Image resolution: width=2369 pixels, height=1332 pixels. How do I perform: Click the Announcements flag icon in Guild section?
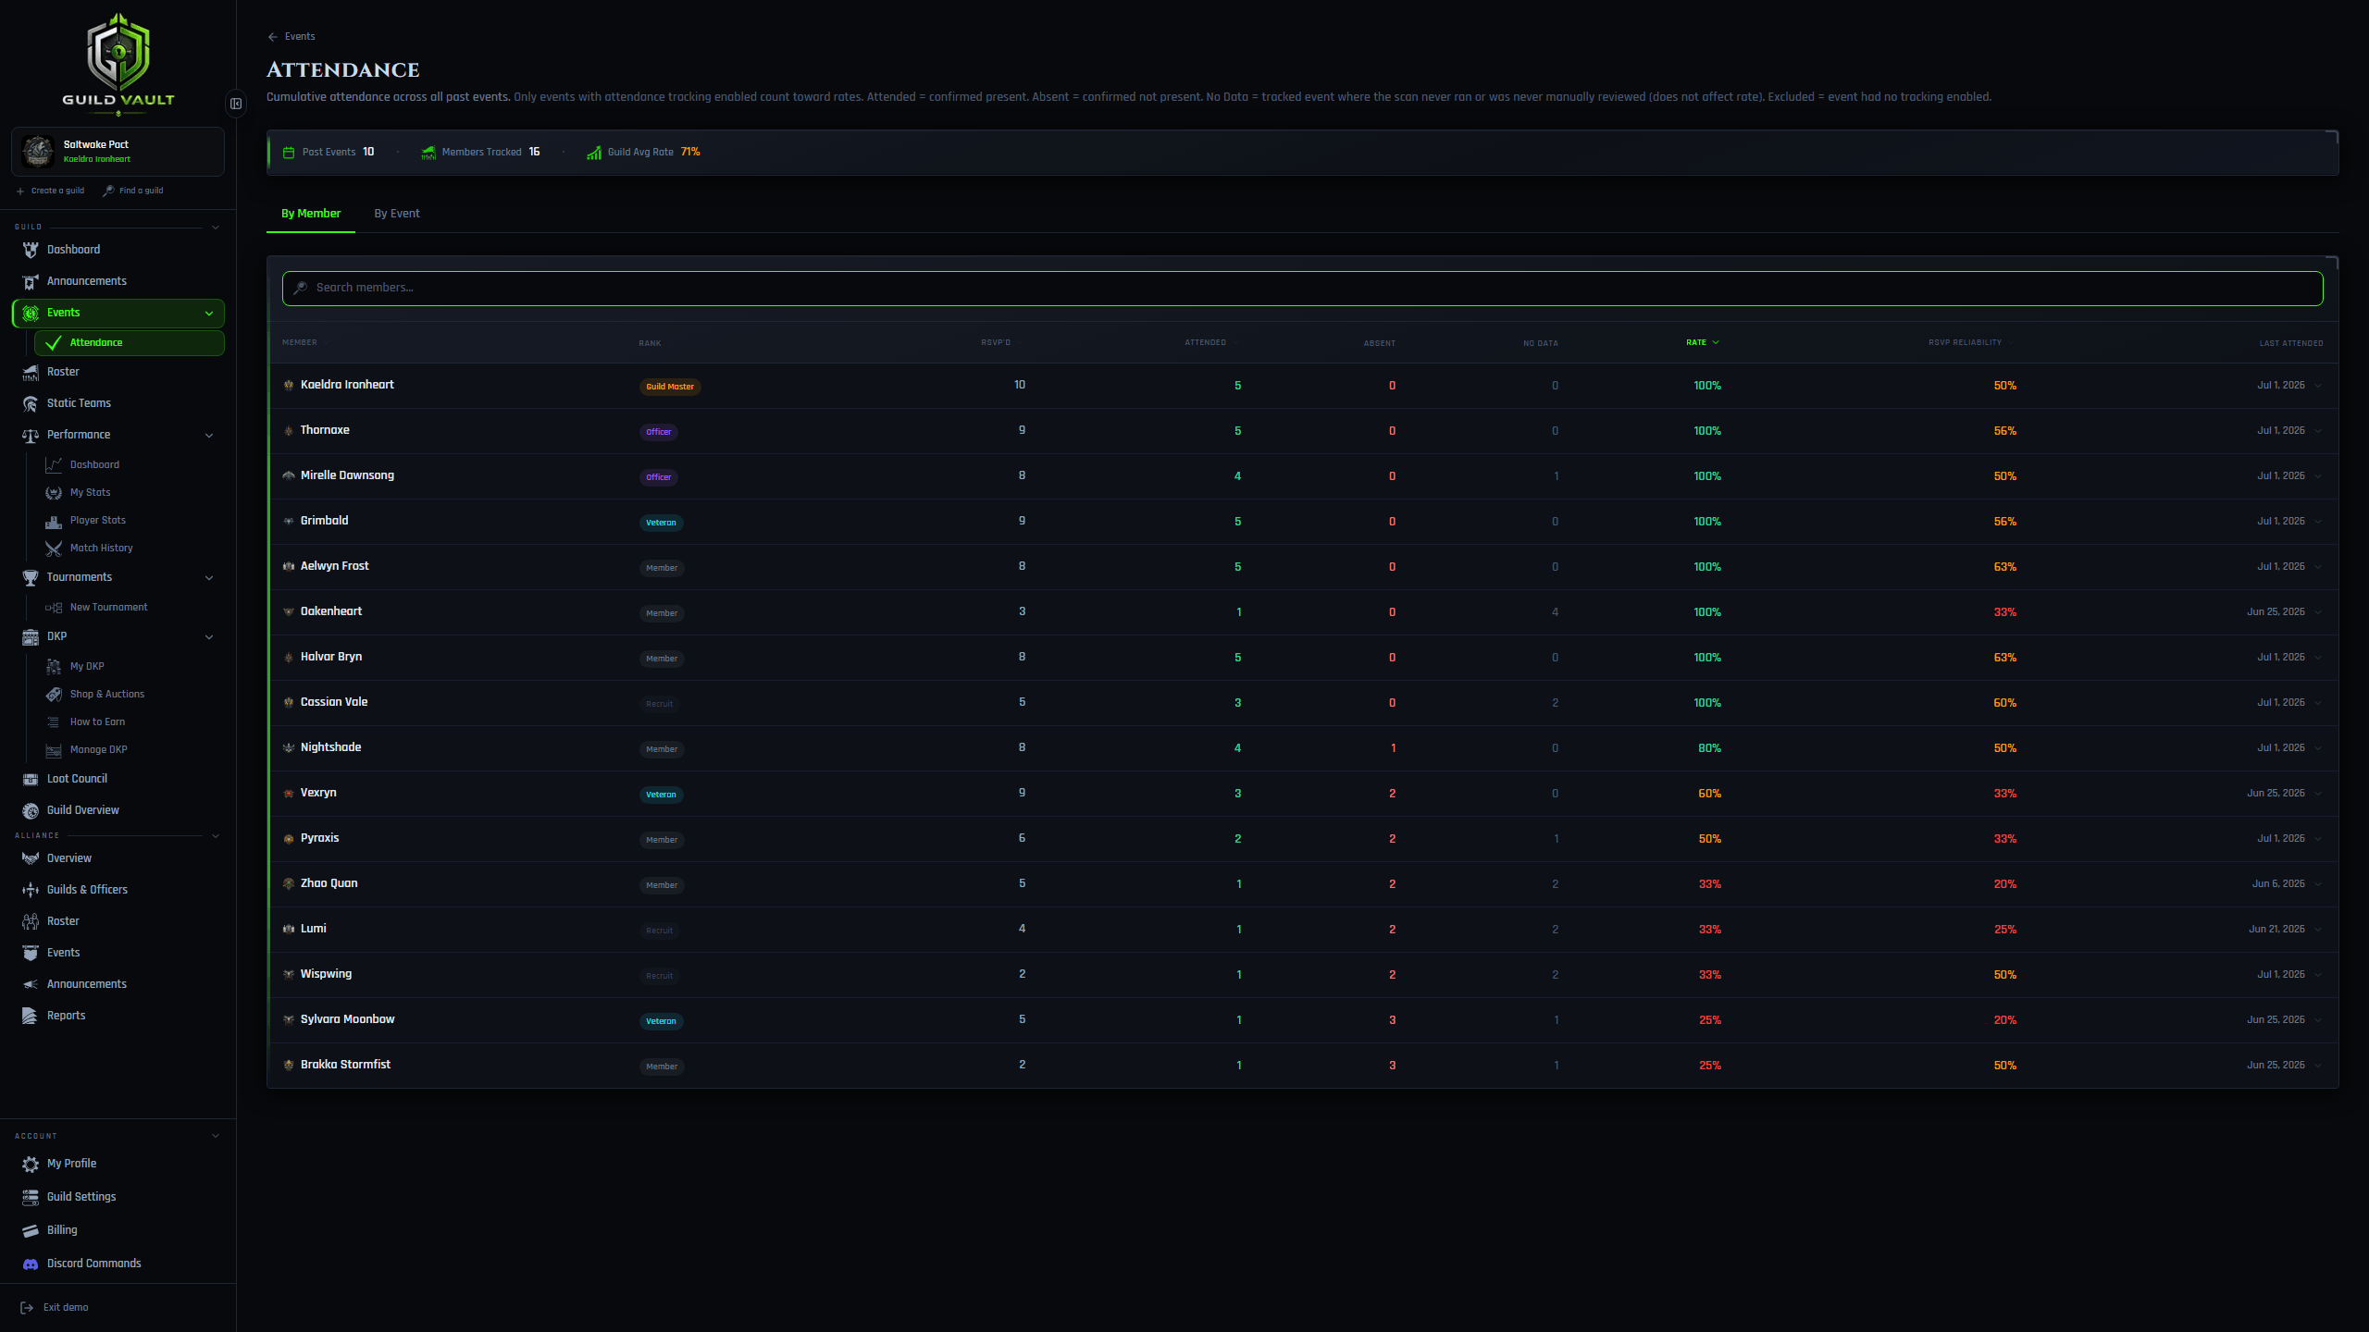(x=31, y=281)
